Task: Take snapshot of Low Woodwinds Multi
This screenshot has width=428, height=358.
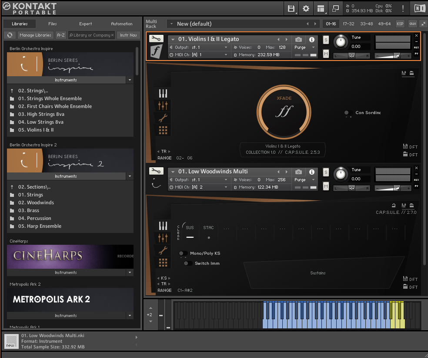Action: click(299, 172)
